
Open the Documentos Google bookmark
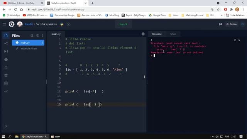pos(62,15)
